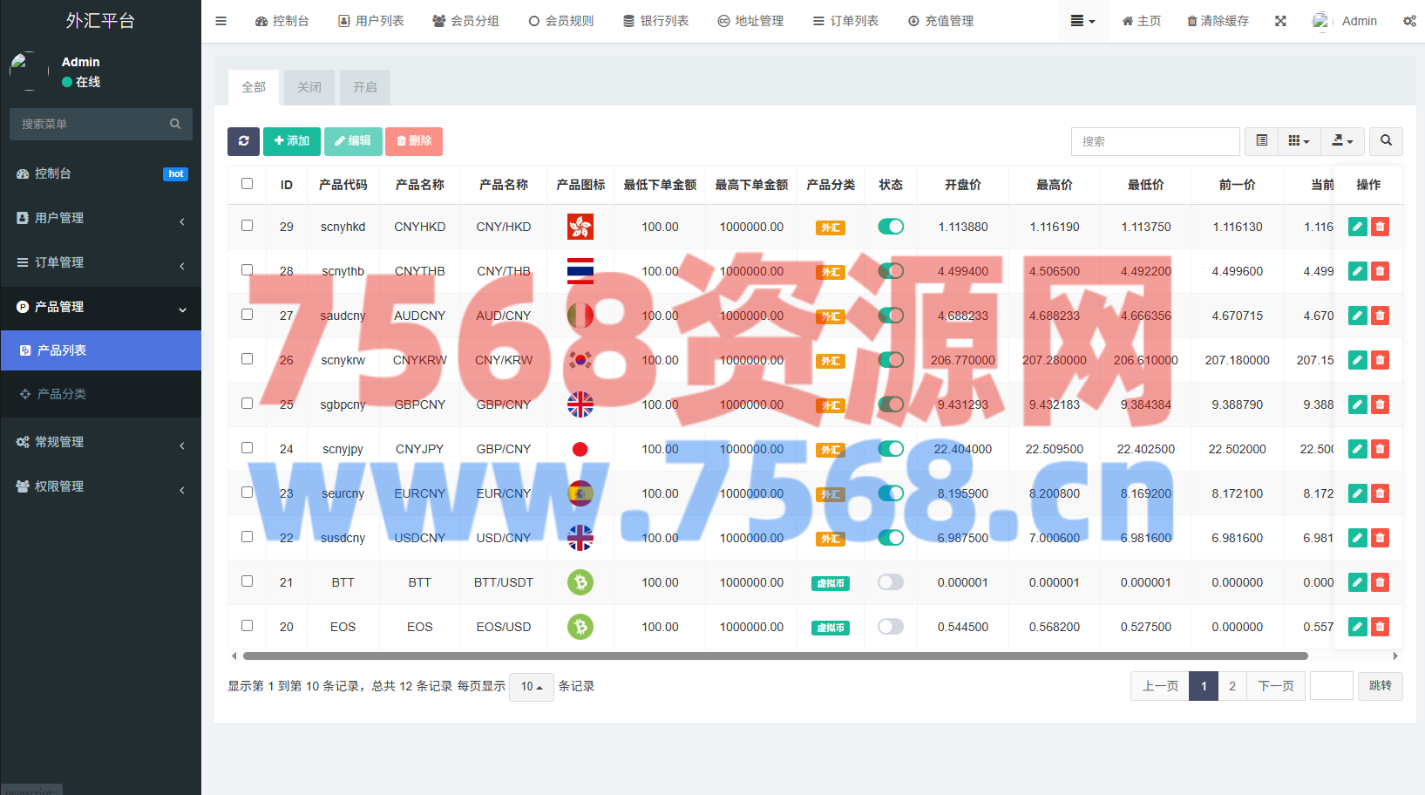Switch to the 关闭 tab
This screenshot has height=795, width=1425.
[309, 87]
